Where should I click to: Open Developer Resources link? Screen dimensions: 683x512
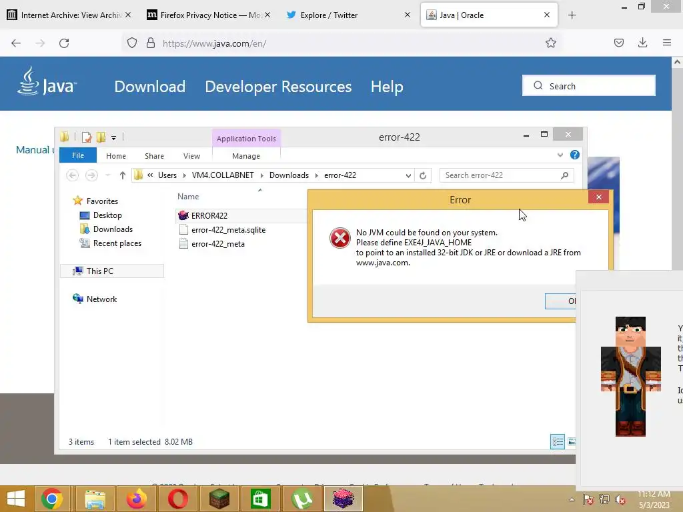pyautogui.click(x=278, y=87)
